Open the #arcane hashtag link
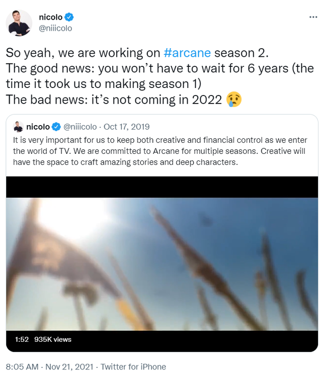The image size is (322, 378). pyautogui.click(x=187, y=53)
